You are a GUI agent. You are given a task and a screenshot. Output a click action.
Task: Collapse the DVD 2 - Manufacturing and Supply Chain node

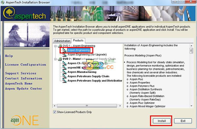(x=55, y=59)
